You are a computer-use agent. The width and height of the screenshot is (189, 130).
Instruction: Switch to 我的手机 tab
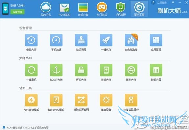pyautogui.click(x=46, y=9)
